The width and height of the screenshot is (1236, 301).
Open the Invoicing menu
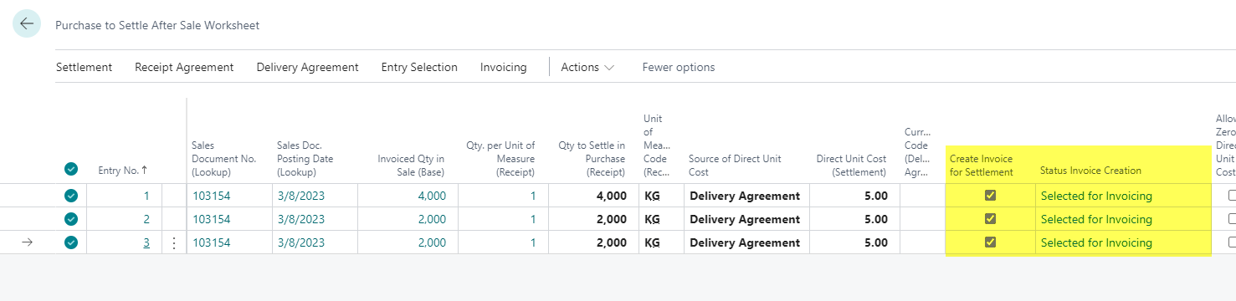click(504, 67)
